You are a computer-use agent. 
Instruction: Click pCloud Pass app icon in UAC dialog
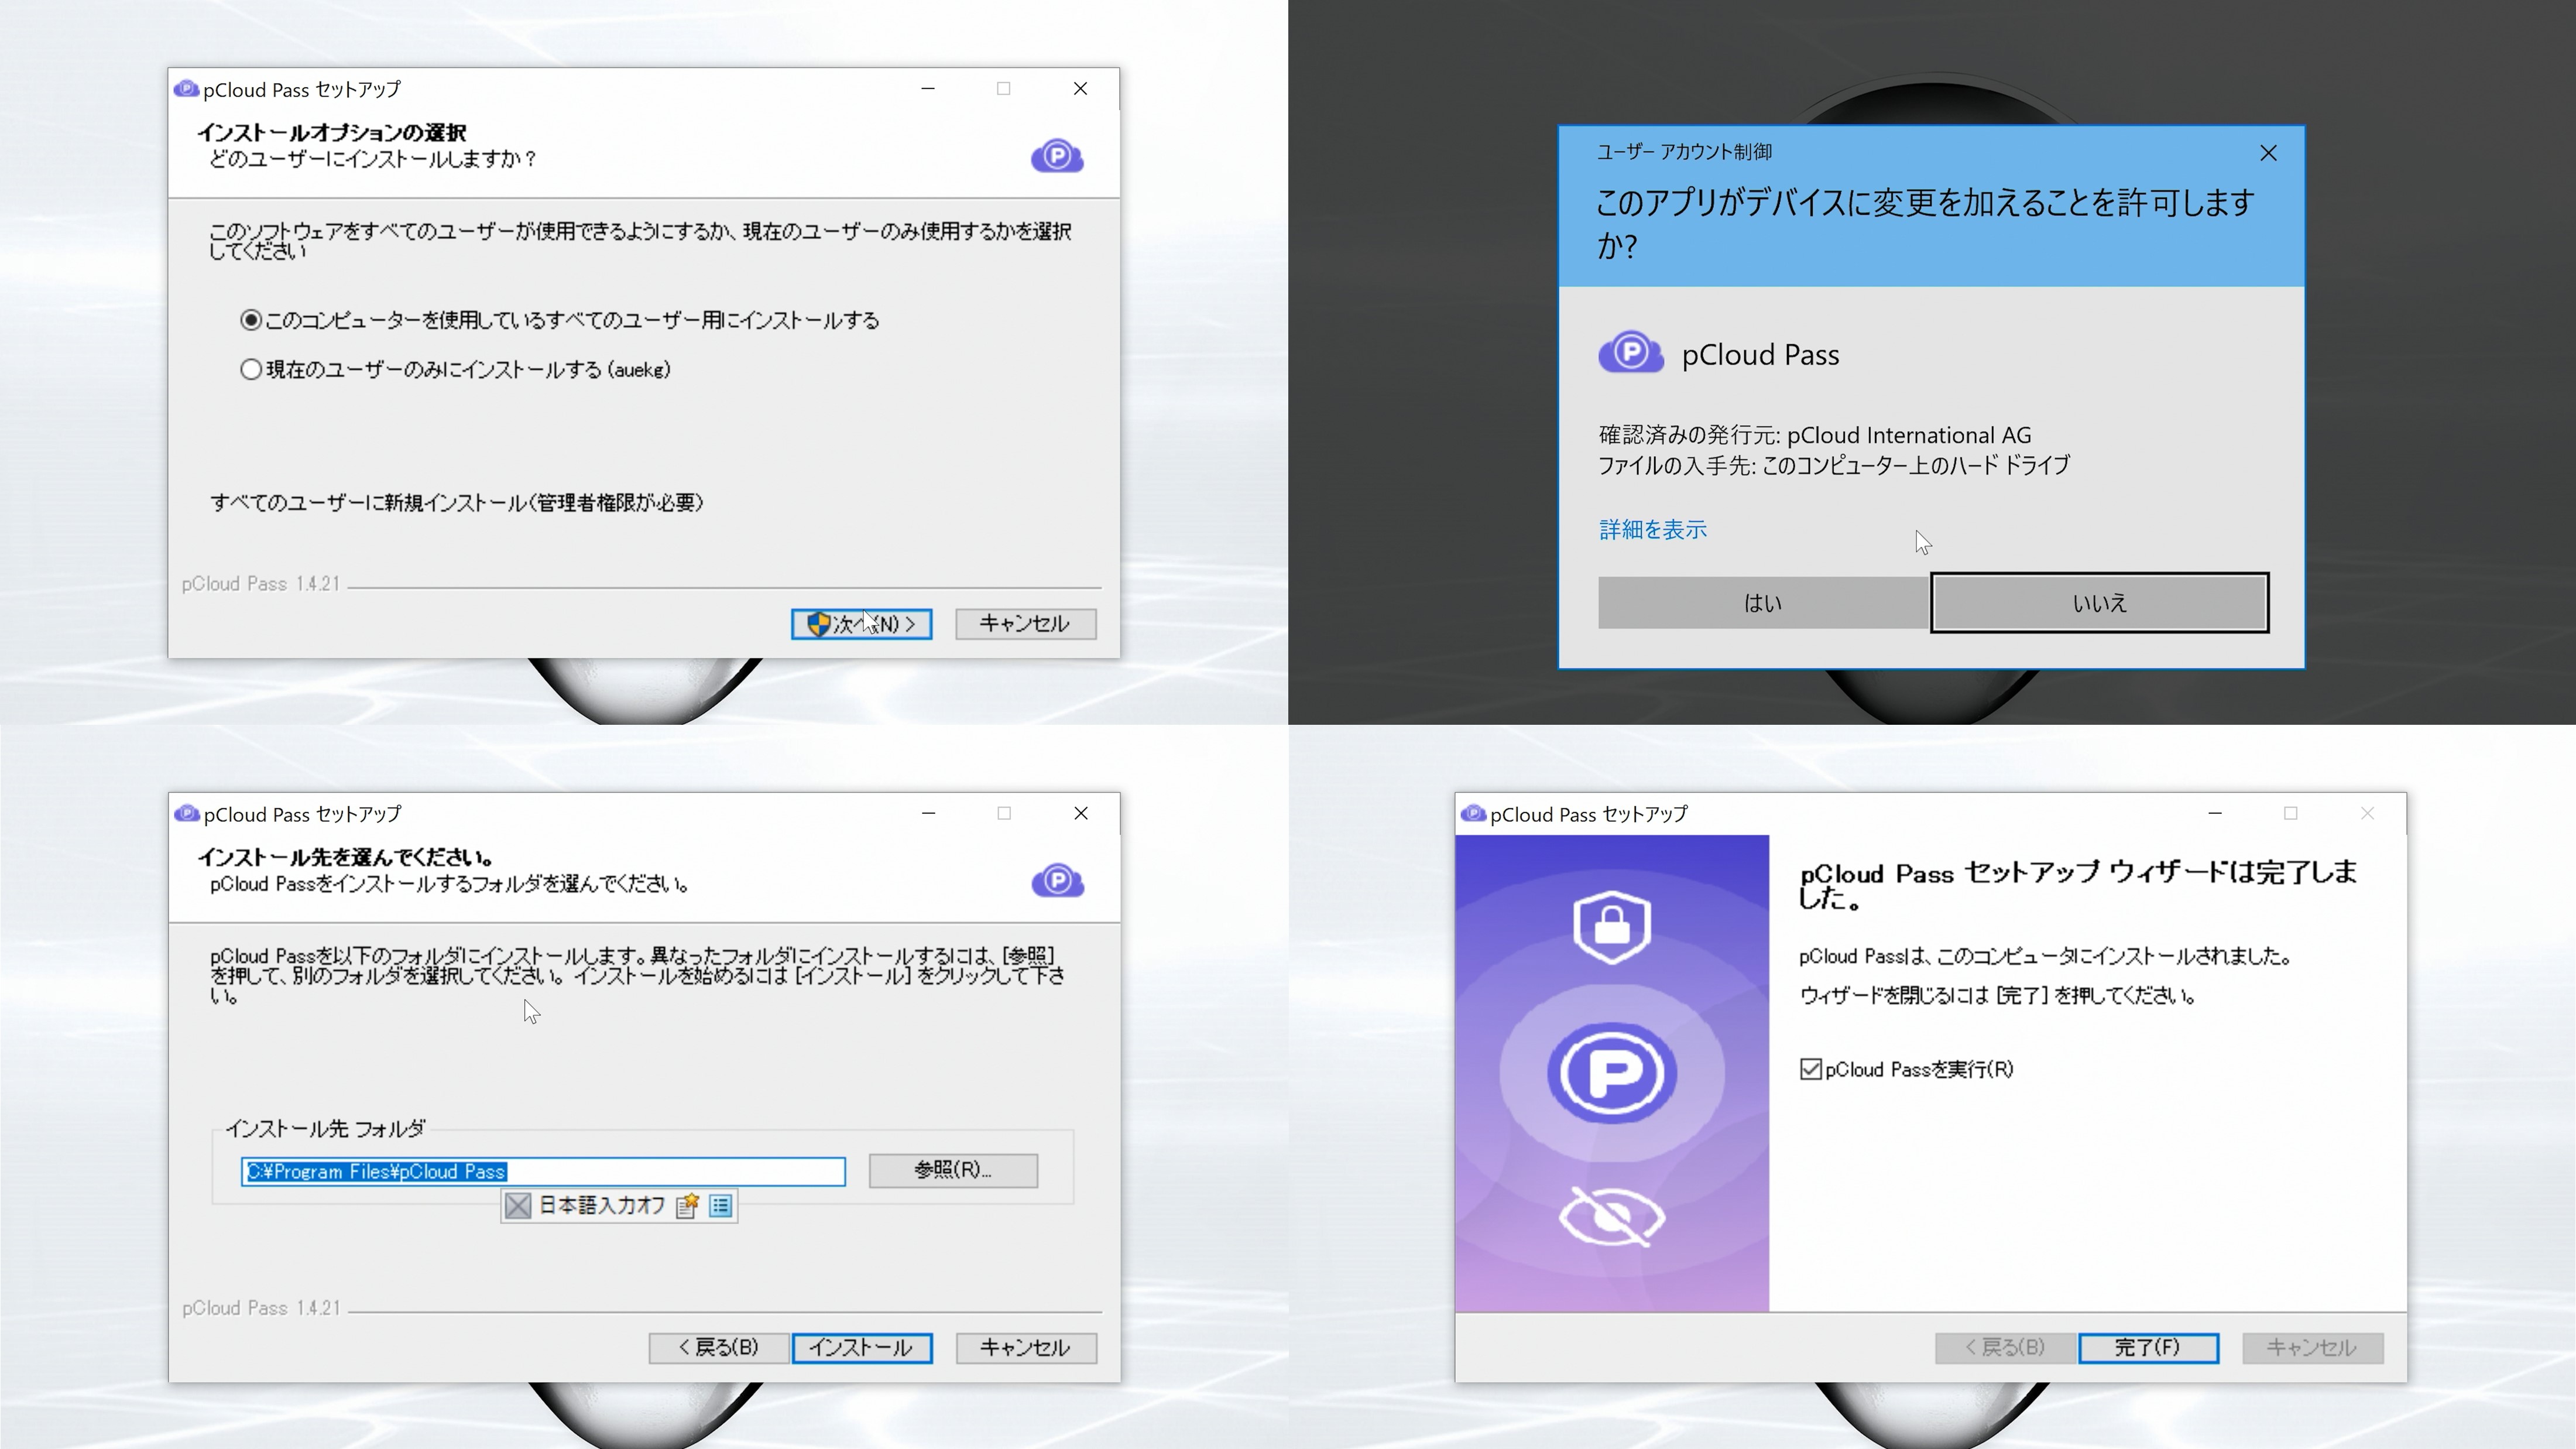(x=1630, y=353)
